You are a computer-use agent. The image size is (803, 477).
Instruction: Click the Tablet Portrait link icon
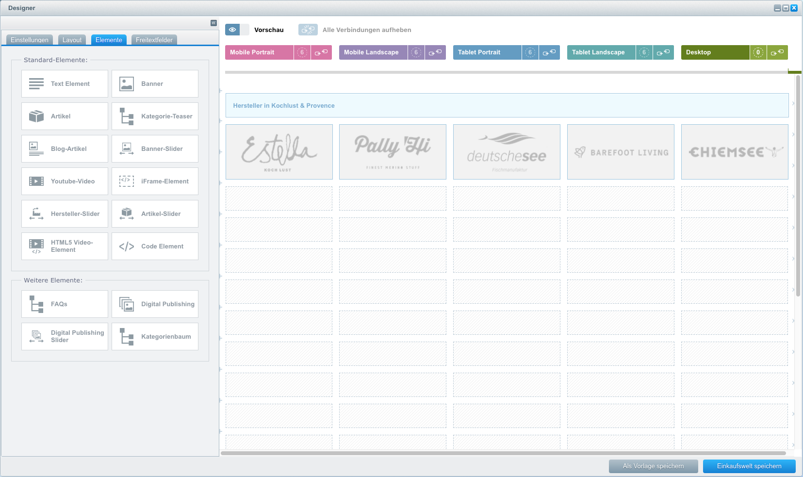pos(549,52)
